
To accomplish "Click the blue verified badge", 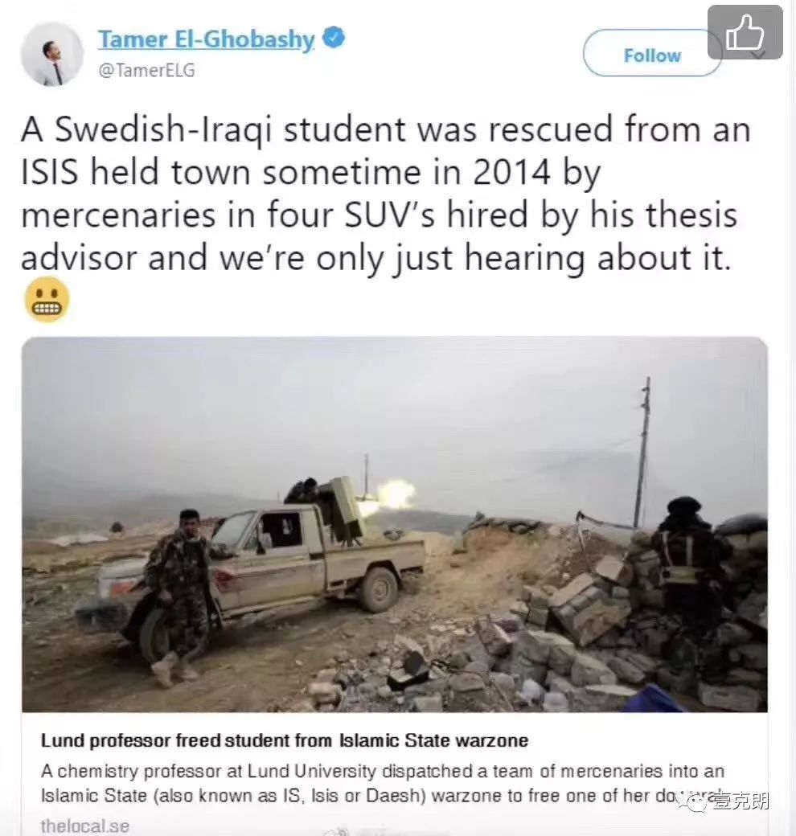I will 334,38.
